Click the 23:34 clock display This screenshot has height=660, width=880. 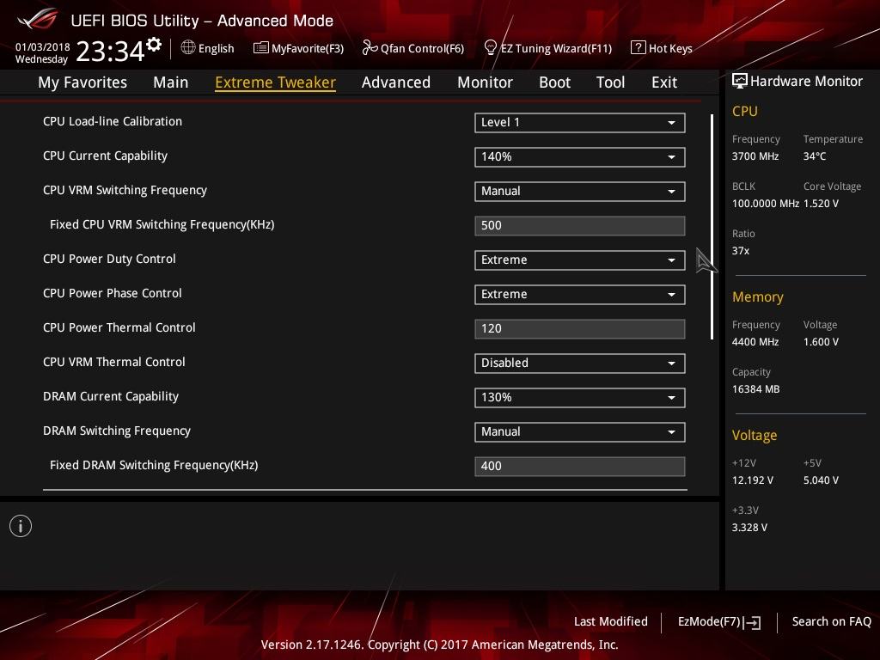[111, 52]
